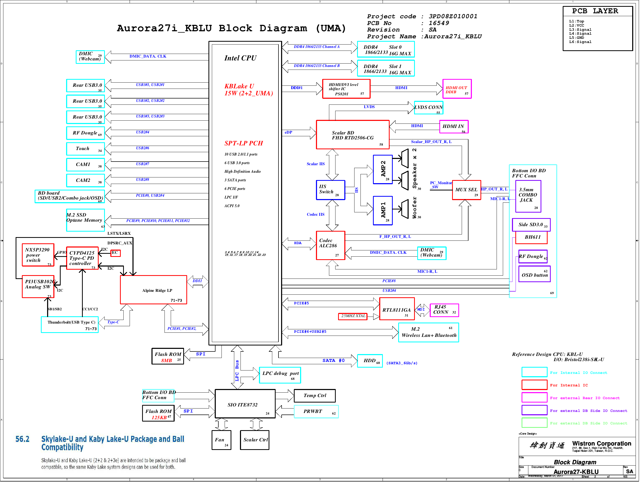Click the SIO ITE8732 block

[x=245, y=404]
